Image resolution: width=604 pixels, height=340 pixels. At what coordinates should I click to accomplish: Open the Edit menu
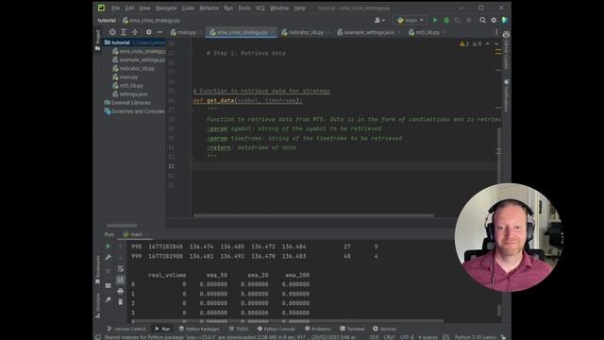[x=129, y=8]
